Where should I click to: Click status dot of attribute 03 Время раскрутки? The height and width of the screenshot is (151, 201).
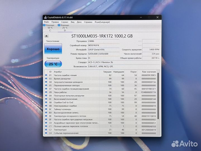tap(46, 79)
